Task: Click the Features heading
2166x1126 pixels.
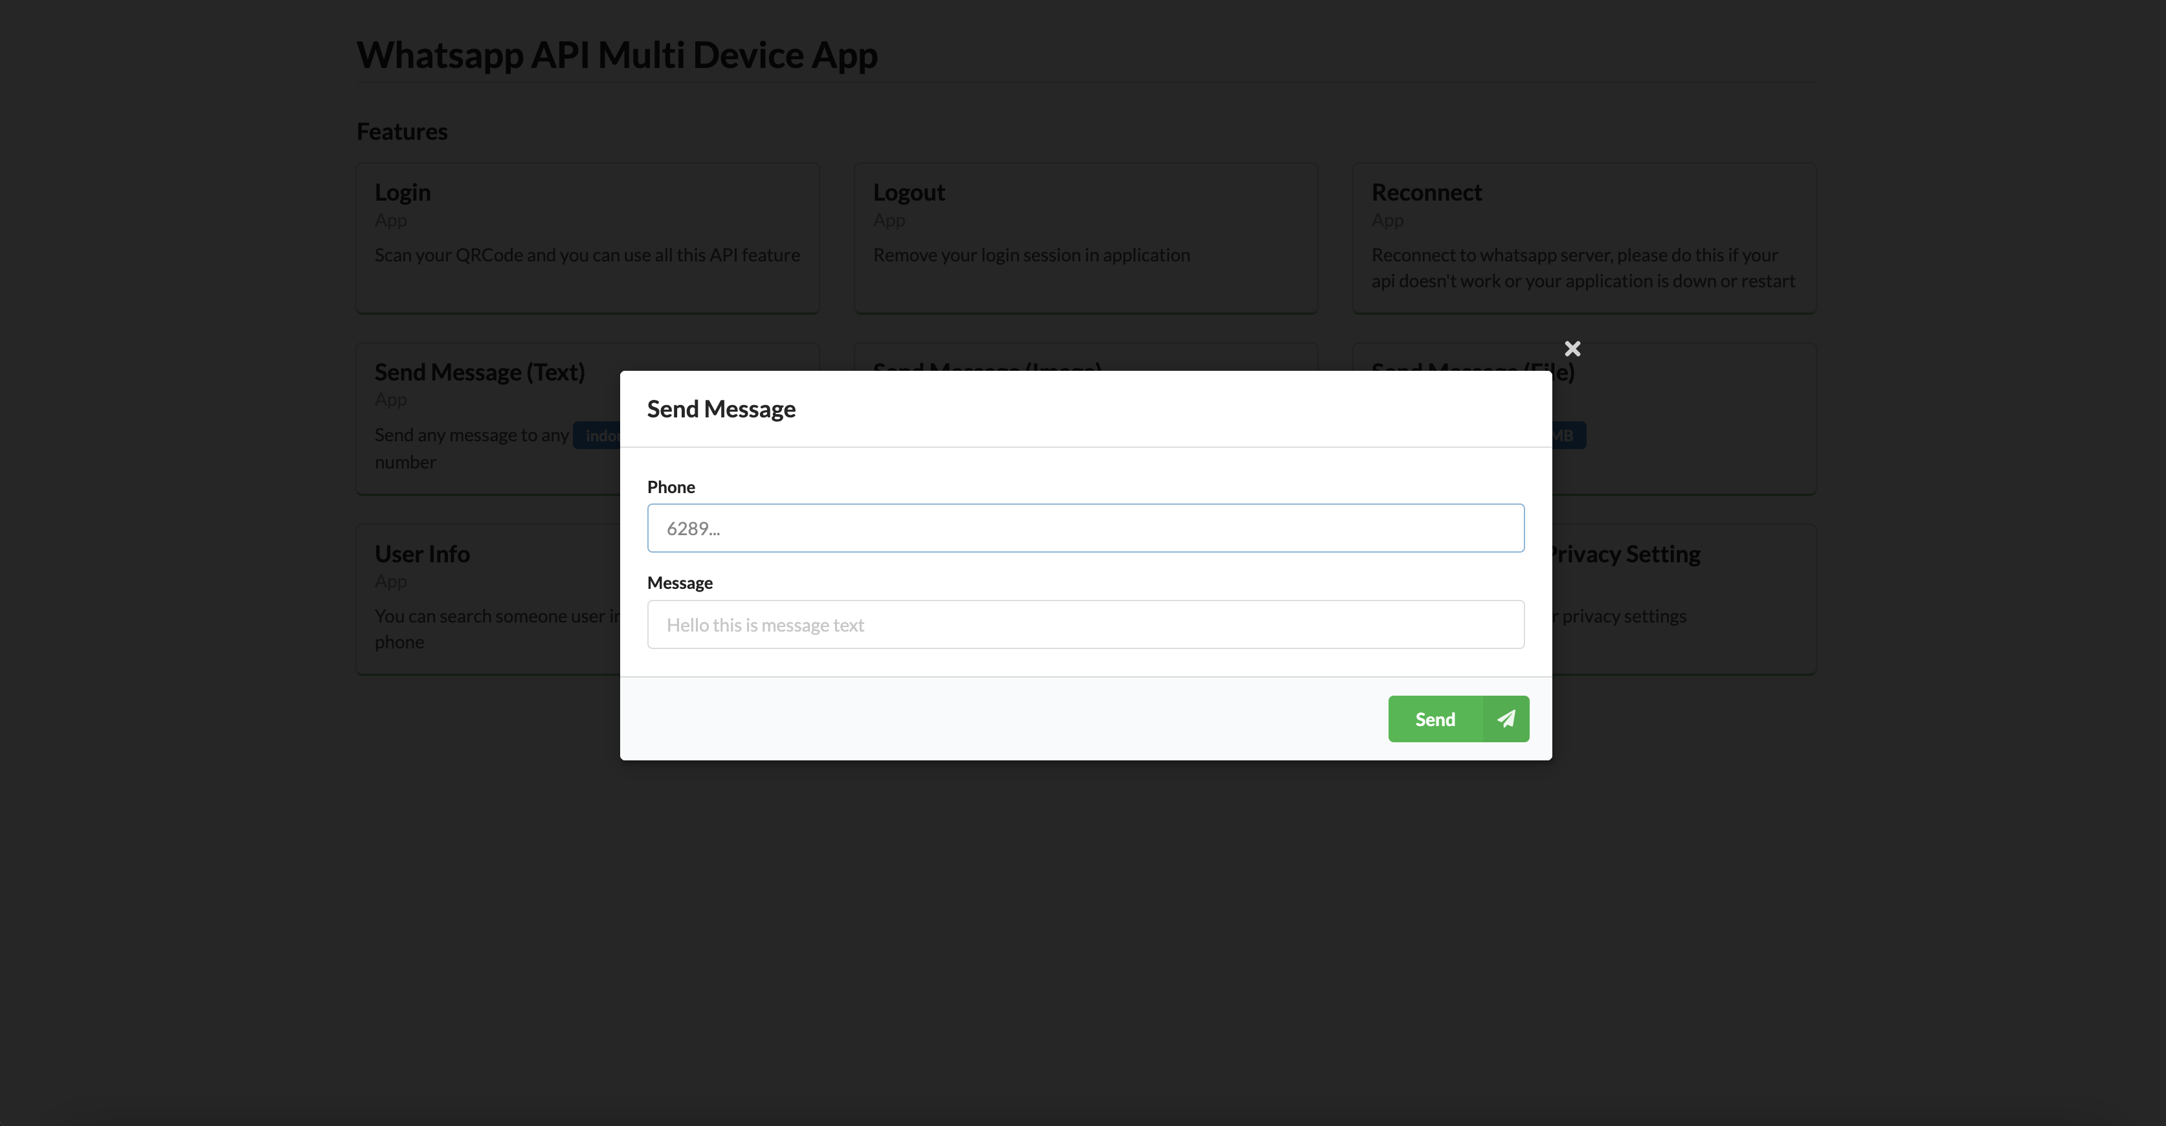Action: pos(402,131)
